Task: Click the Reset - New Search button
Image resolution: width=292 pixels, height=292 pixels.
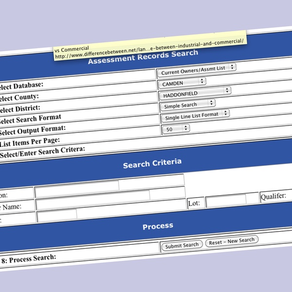Action: pyautogui.click(x=232, y=241)
